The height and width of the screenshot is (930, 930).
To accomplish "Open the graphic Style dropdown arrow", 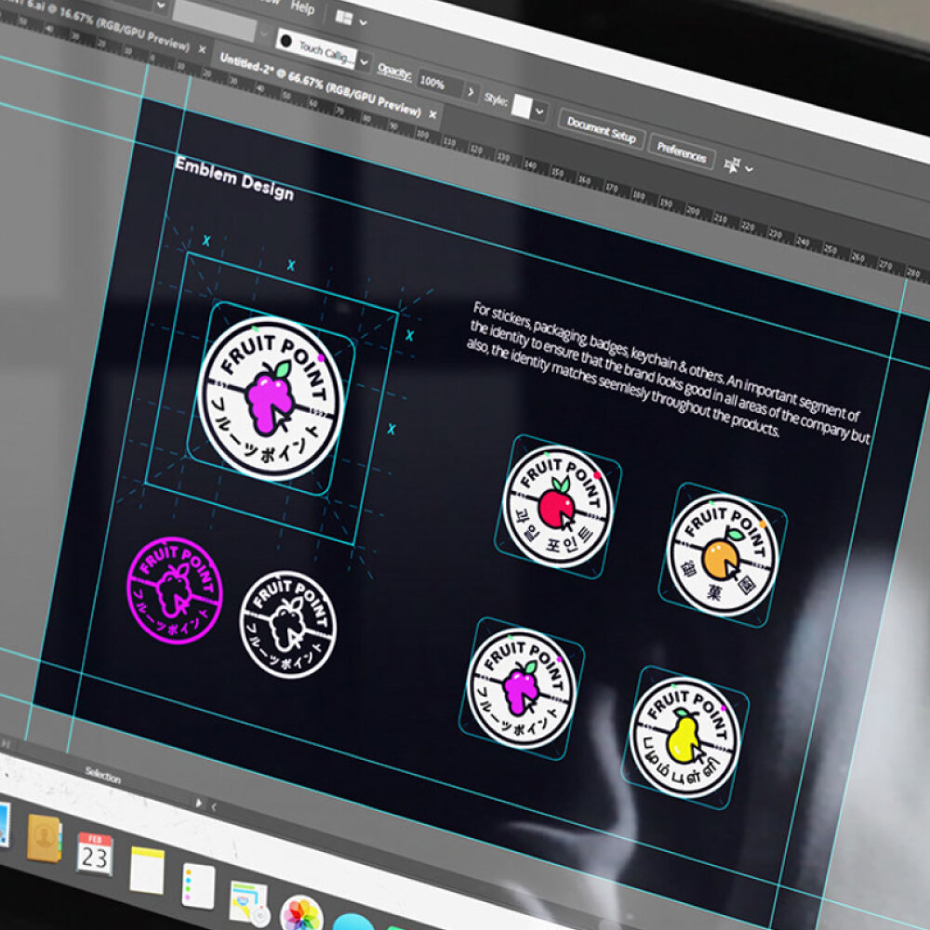I will tap(539, 112).
